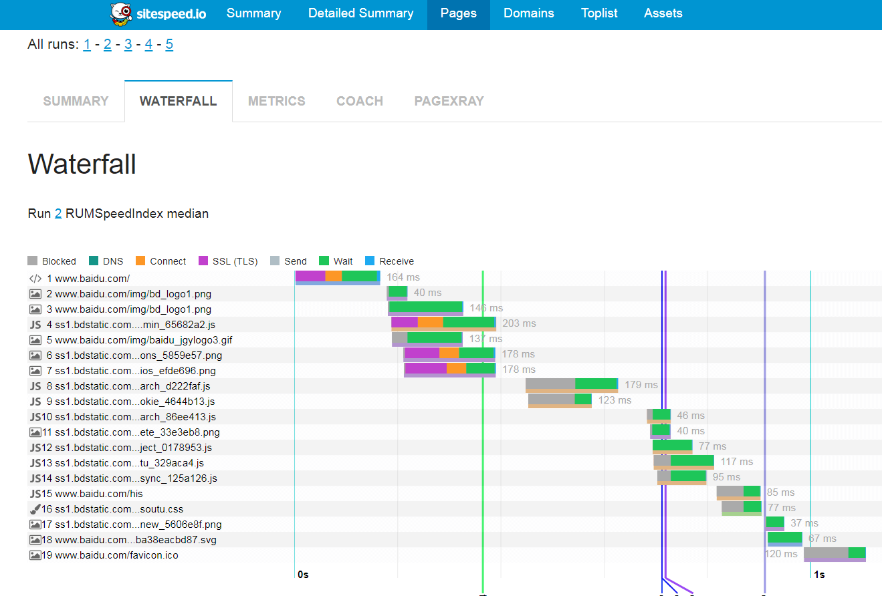Click the SSL (TLS) legend swatch
This screenshot has height=596, width=882.
coord(203,261)
